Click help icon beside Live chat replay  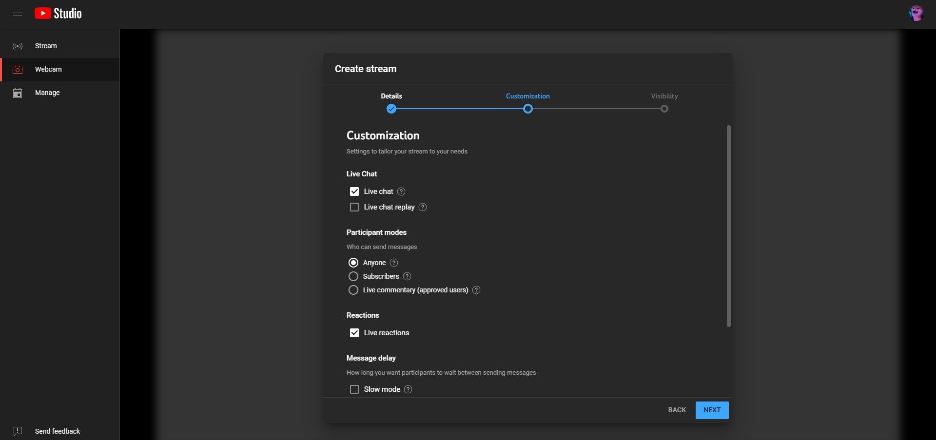pyautogui.click(x=423, y=207)
